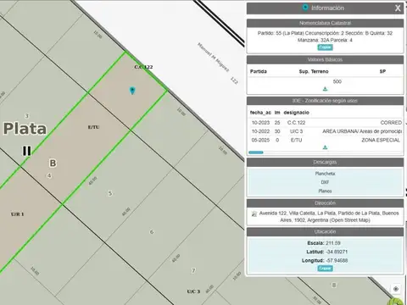
Task: Click the Manuel M Miguez street label
Action: (213, 57)
